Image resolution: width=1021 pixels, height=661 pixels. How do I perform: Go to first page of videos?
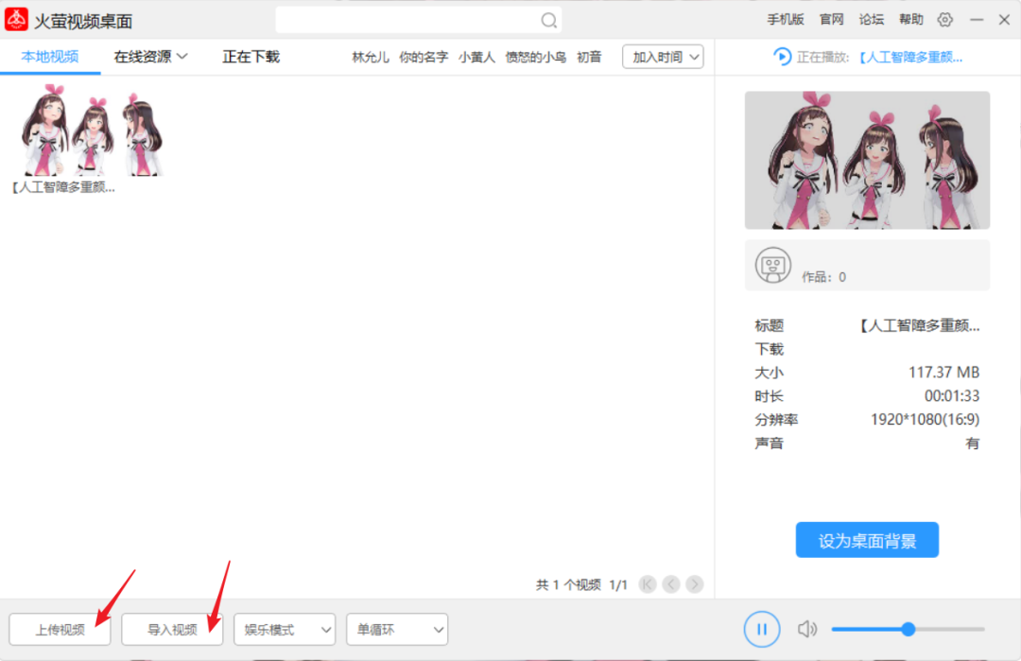pos(648,584)
